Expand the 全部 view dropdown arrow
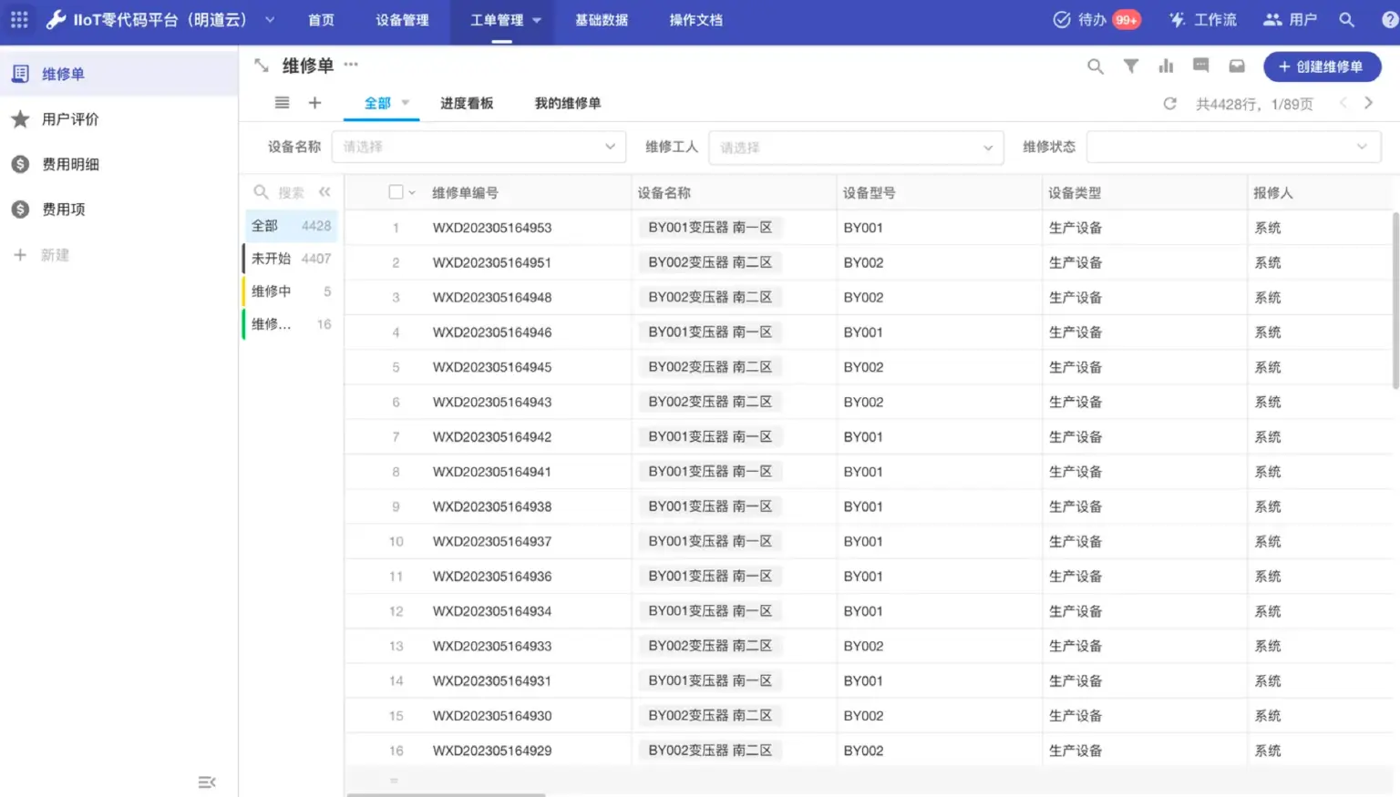 (406, 103)
